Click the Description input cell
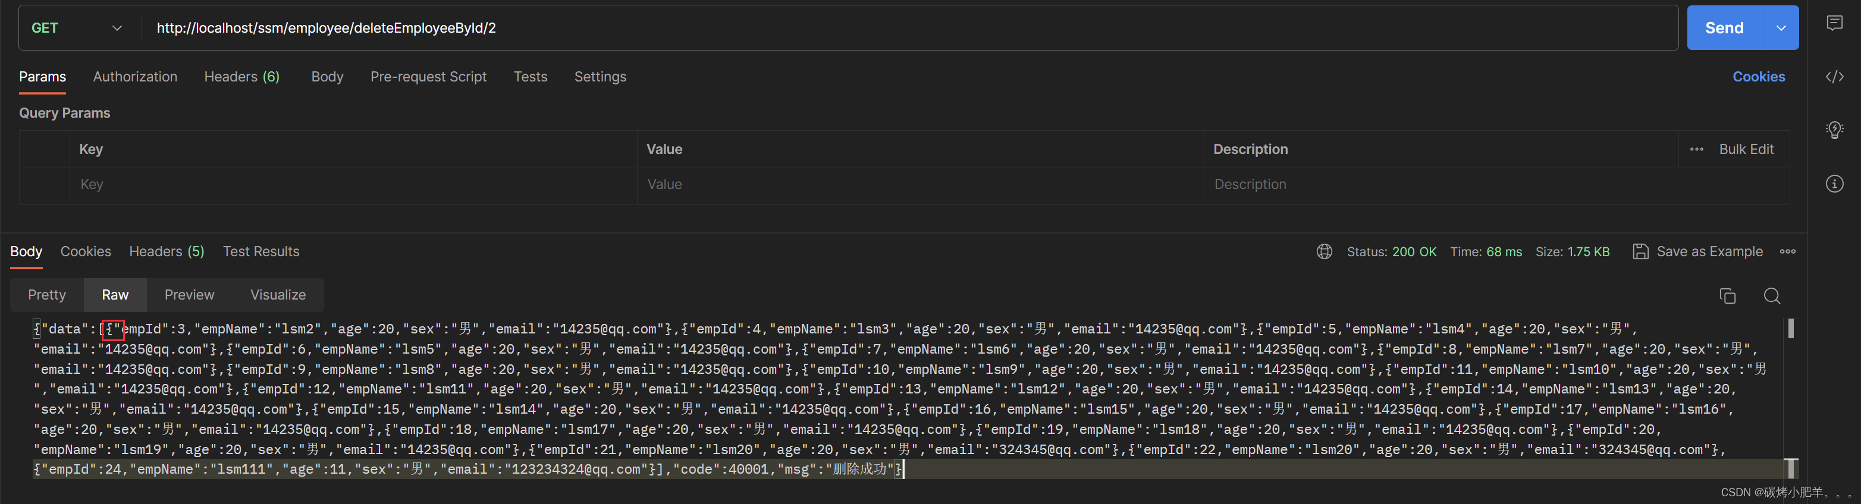The image size is (1861, 504). pyautogui.click(x=1497, y=185)
